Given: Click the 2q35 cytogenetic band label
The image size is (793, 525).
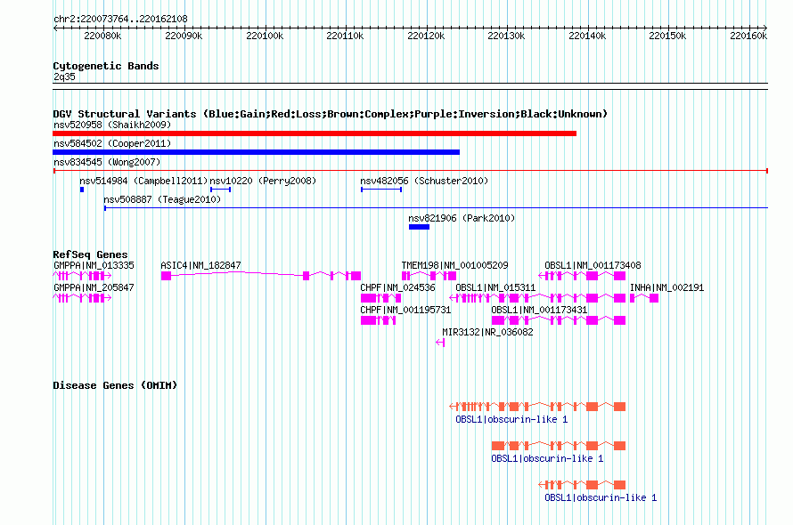Looking at the screenshot, I should tap(64, 77).
